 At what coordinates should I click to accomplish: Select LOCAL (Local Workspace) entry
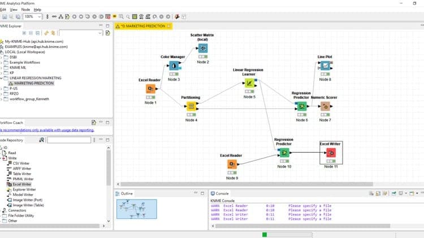(25, 52)
